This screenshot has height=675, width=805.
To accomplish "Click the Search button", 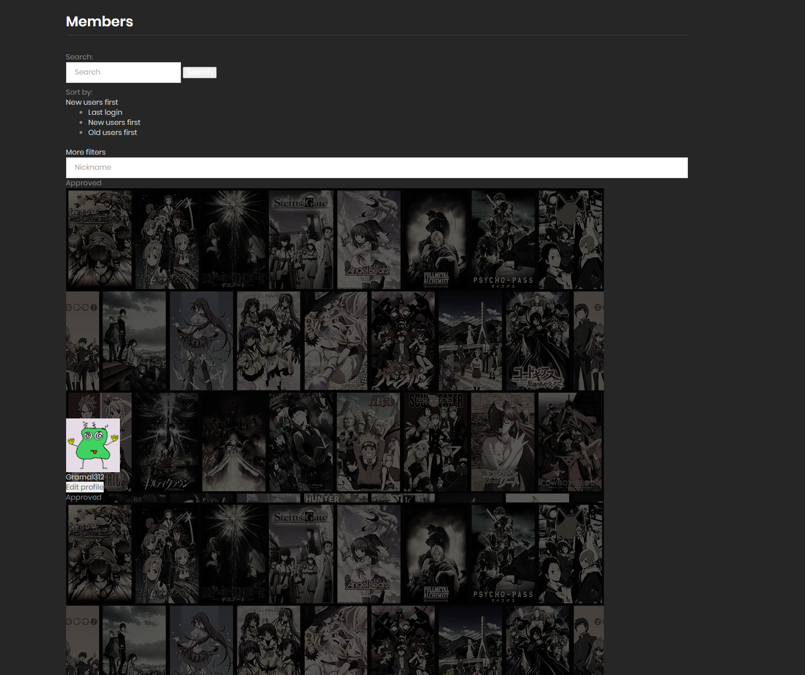I will coord(199,72).
